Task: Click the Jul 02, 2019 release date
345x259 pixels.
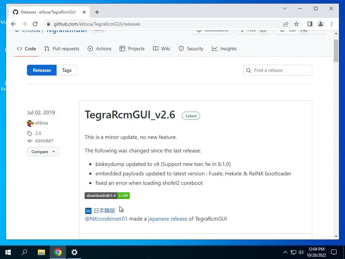Action: click(41, 113)
